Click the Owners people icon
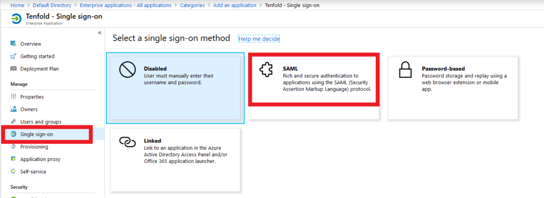Image resolution: width=544 pixels, height=198 pixels. tap(13, 109)
